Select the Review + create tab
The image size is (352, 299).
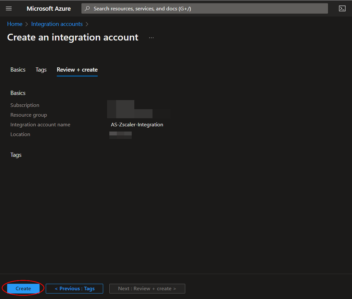coord(77,70)
